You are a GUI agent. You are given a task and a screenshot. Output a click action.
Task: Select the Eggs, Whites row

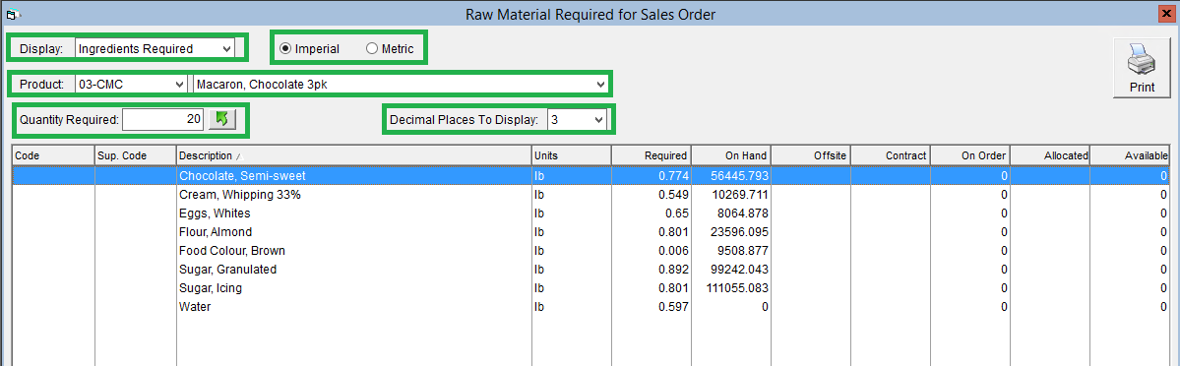[x=590, y=213]
